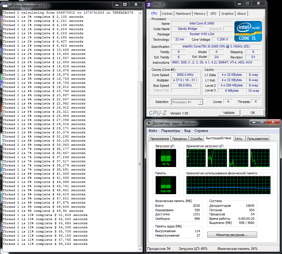
Task: Click the Intel Core i5 logo badge
Action: 248,31
